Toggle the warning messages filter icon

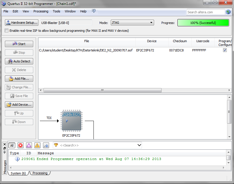pos(37,145)
